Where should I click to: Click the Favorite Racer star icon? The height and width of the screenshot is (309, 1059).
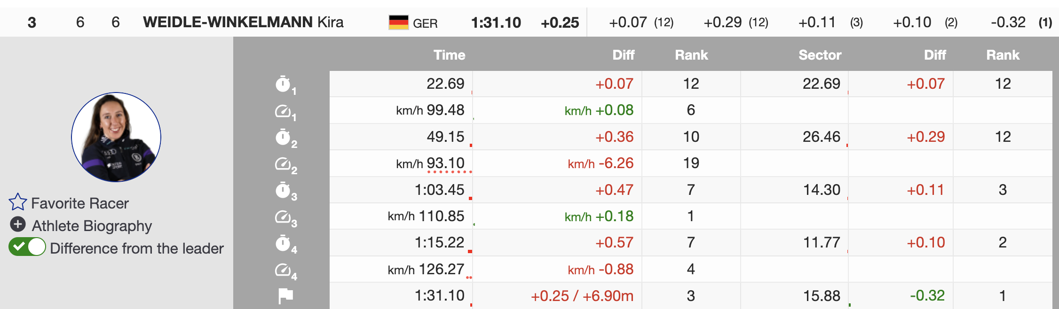[18, 202]
